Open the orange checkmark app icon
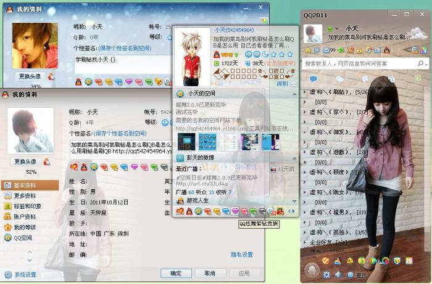Screen dimensions: 432x284 pyautogui.click(x=326, y=261)
